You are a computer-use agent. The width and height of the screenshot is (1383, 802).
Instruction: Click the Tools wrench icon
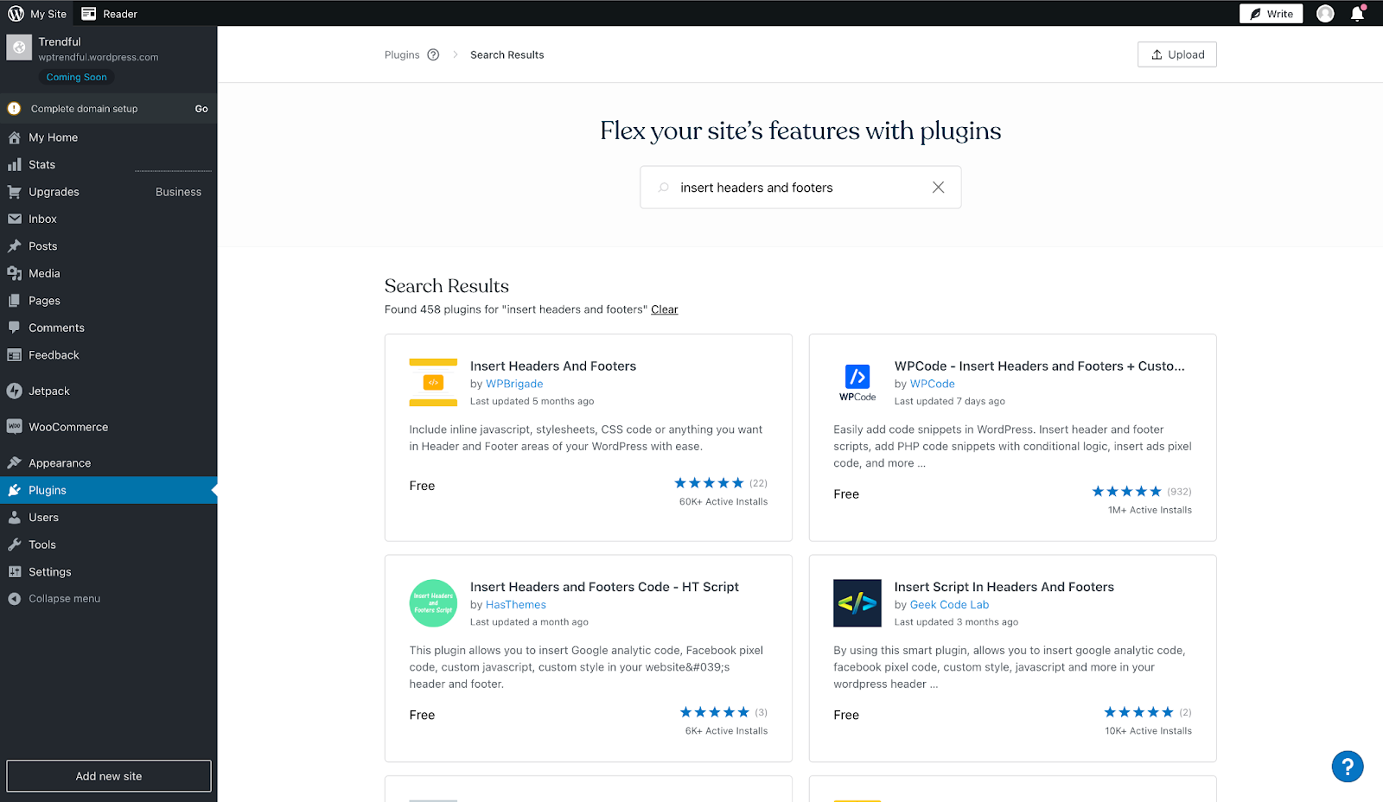click(15, 544)
